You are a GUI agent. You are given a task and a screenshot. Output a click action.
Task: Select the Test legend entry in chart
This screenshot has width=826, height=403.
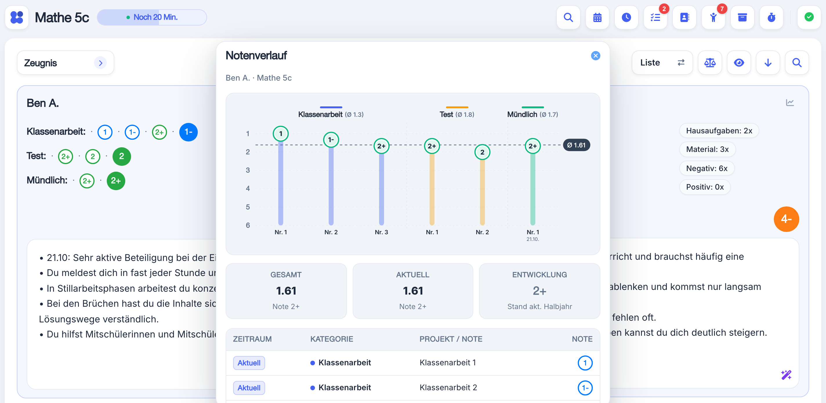pos(457,112)
